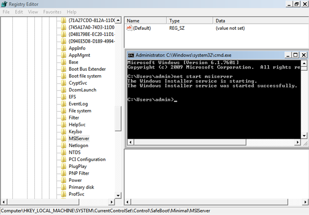The width and height of the screenshot is (309, 215).
Task: Select folder icon of Netlogon key
Action: click(x=63, y=145)
